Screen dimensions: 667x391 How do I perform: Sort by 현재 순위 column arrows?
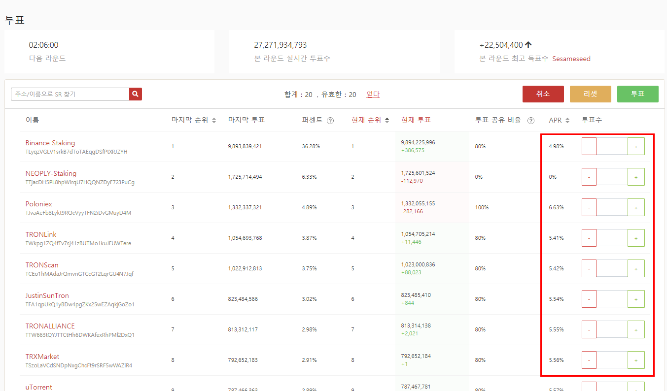pyautogui.click(x=387, y=120)
